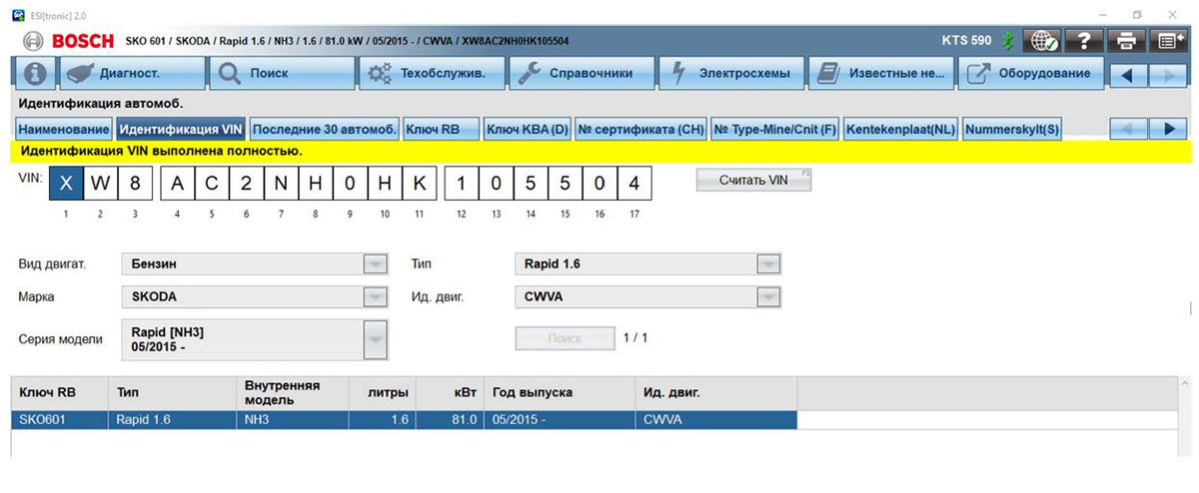The image size is (1199, 493).
Task: Expand the Марка SKODA dropdown
Action: (x=374, y=296)
